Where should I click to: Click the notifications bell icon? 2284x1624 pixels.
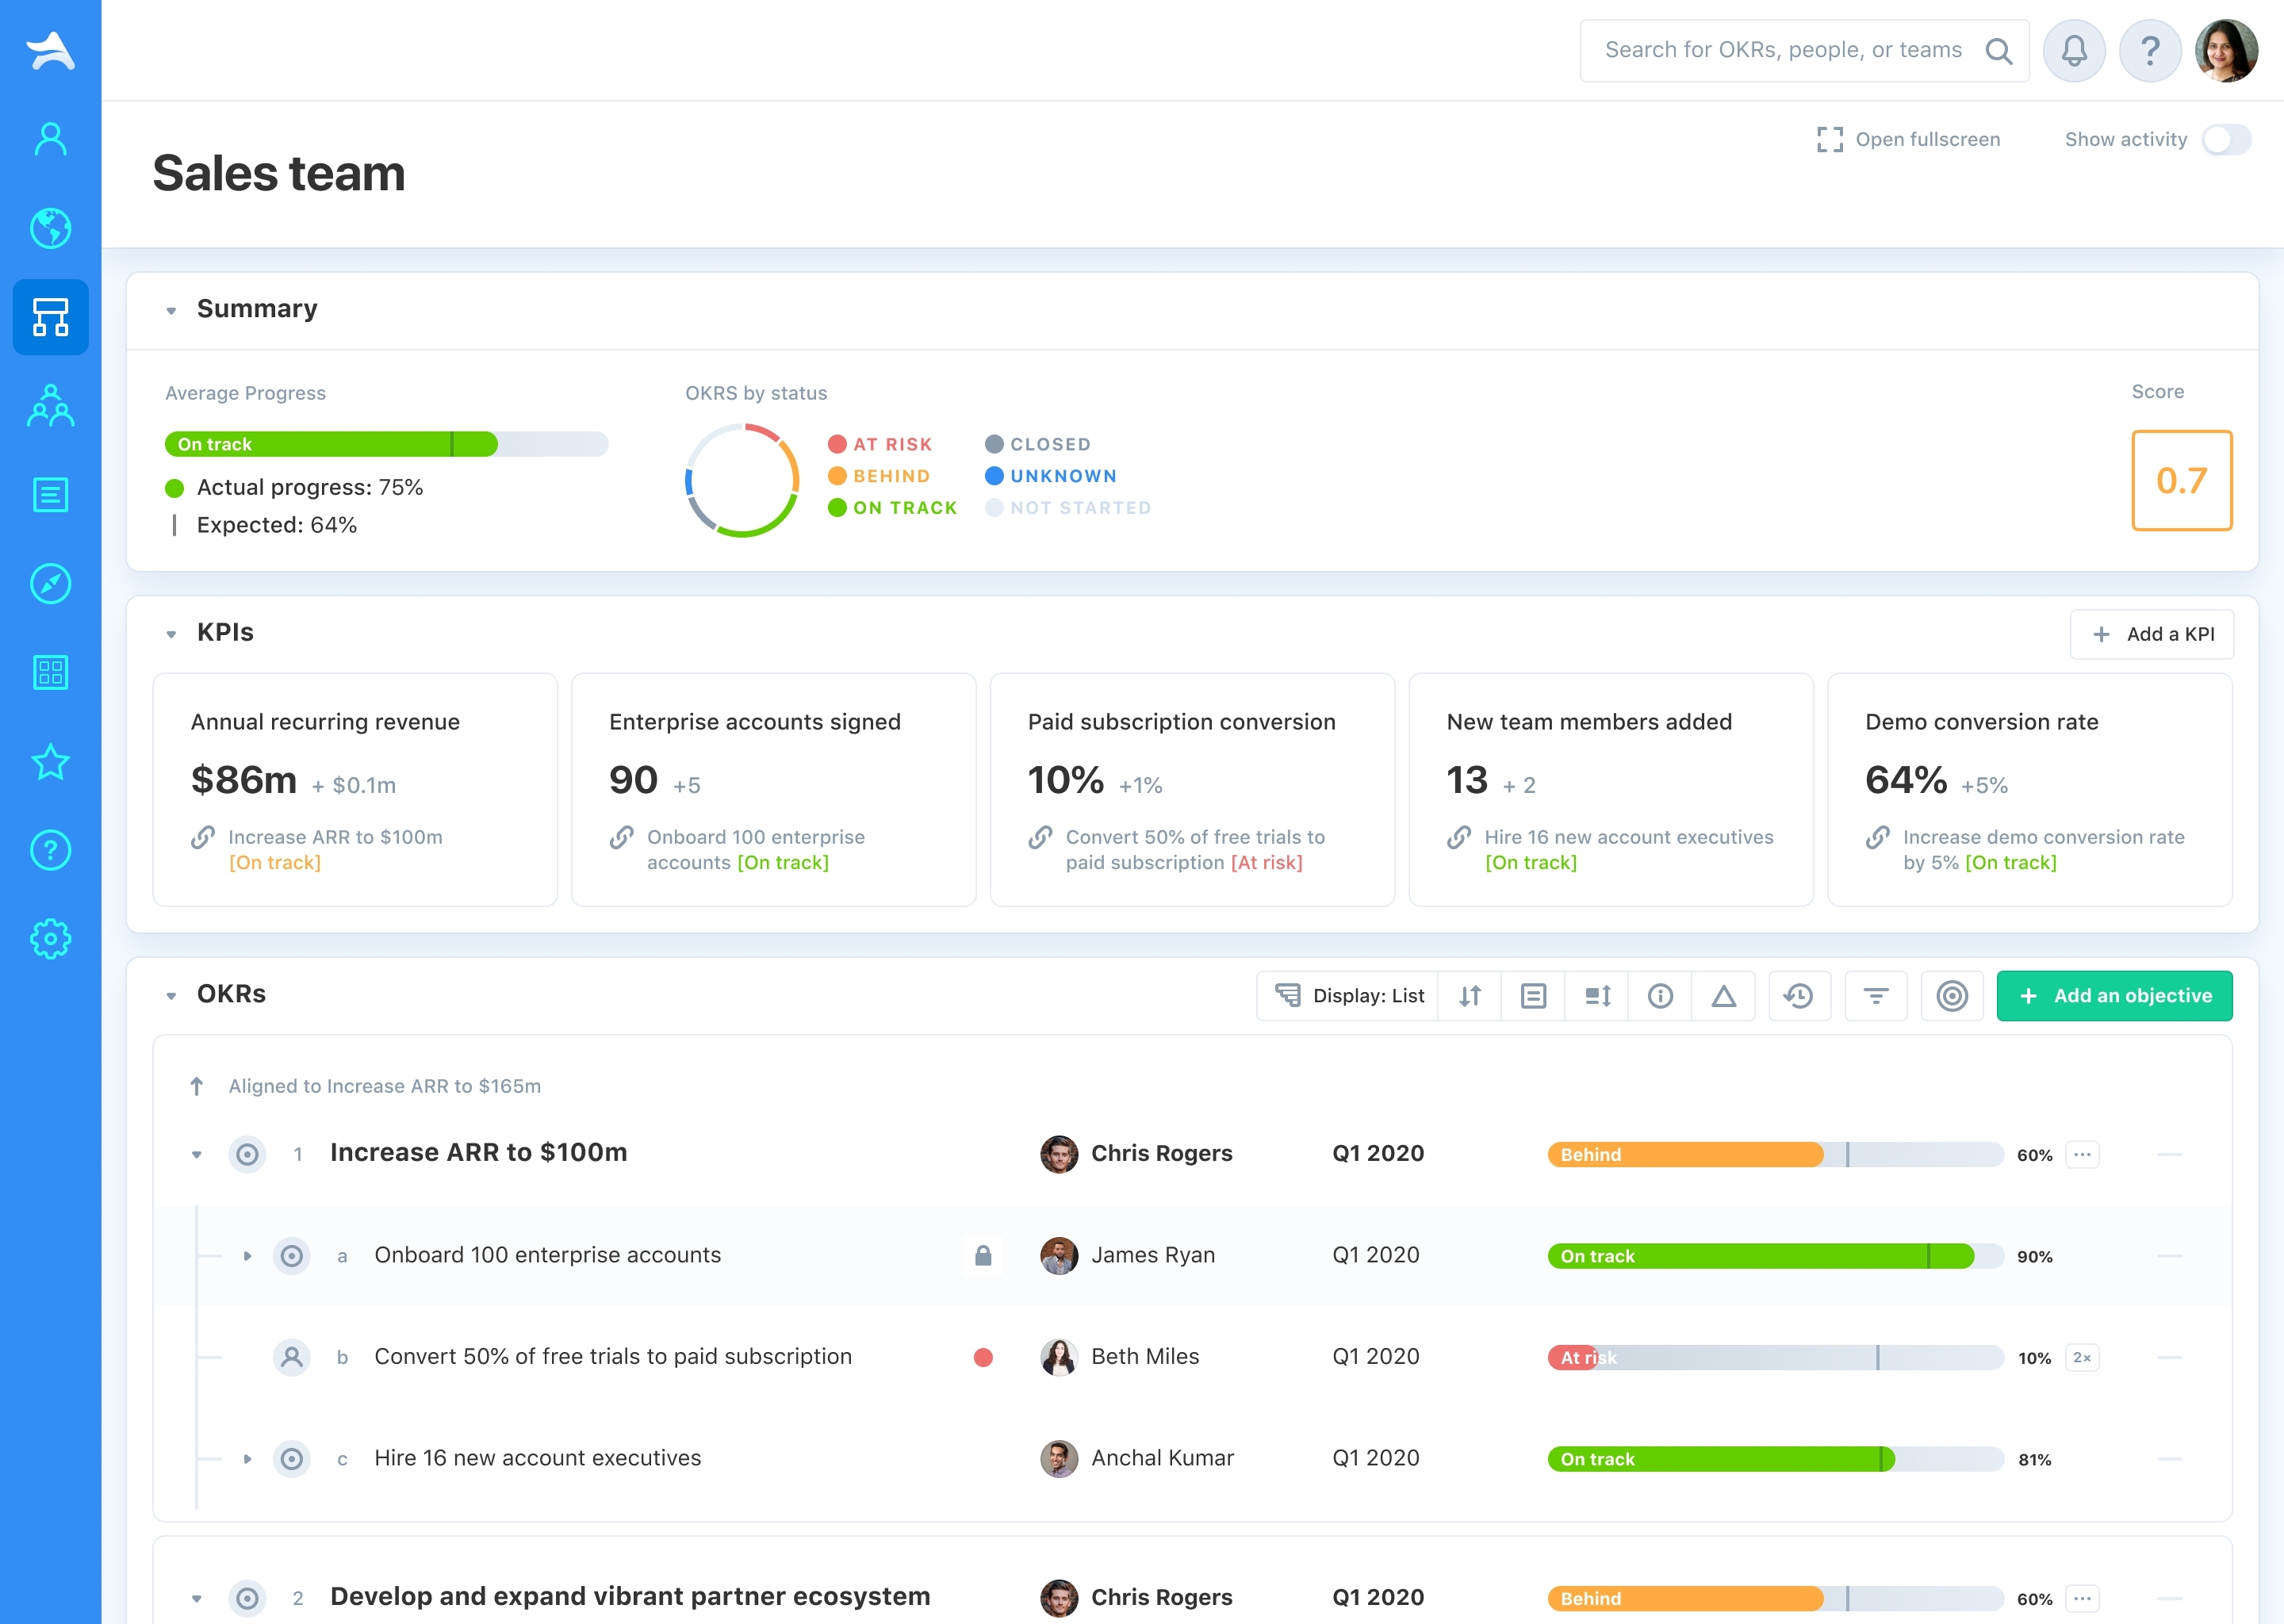(x=2074, y=50)
